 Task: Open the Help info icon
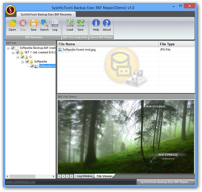pyautogui.click(x=96, y=23)
